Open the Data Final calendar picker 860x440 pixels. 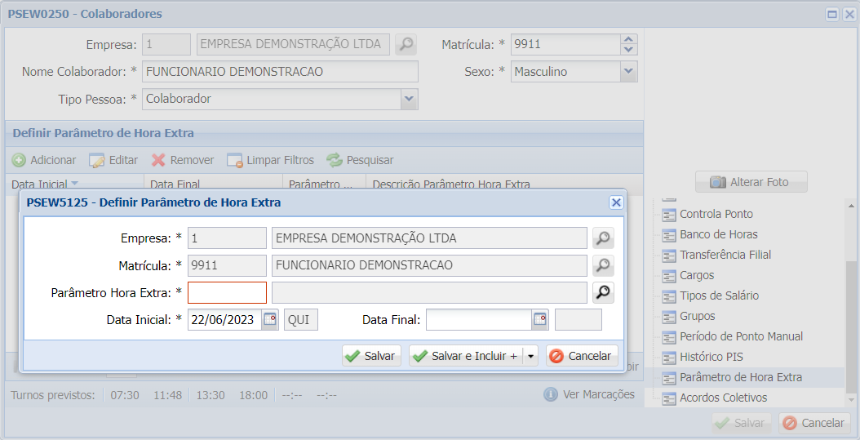(540, 319)
